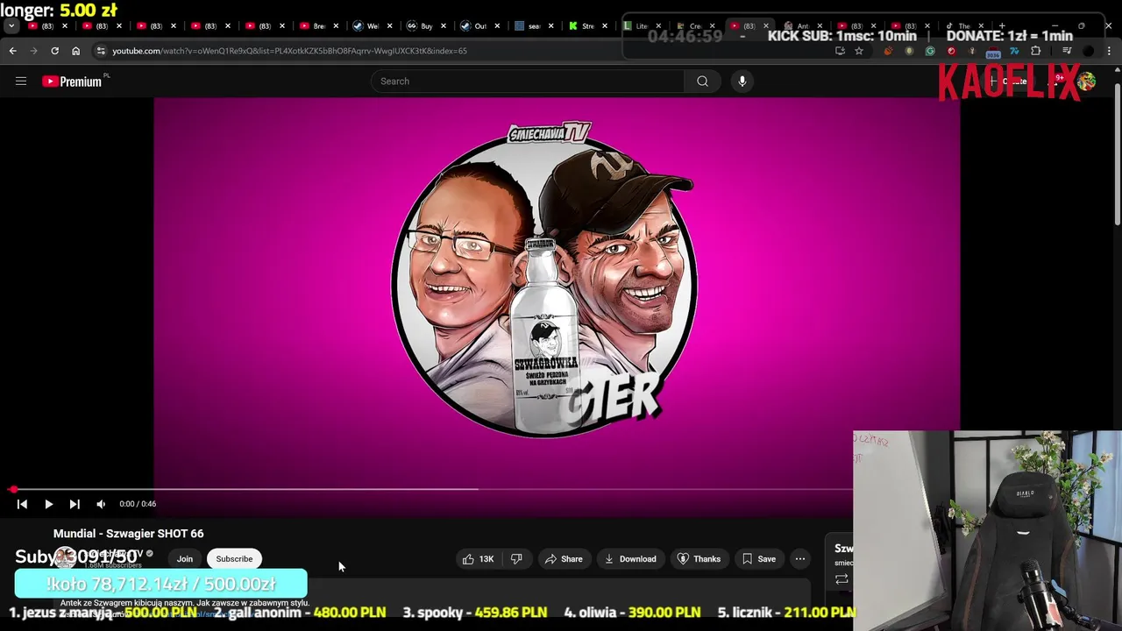1122x631 pixels.
Task: Open the extensions puzzle-piece menu
Action: (x=1035, y=51)
